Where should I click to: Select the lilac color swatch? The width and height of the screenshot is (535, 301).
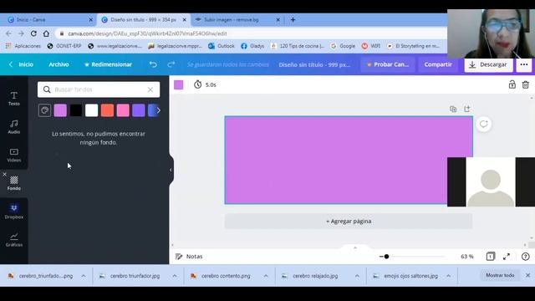(x=60, y=110)
